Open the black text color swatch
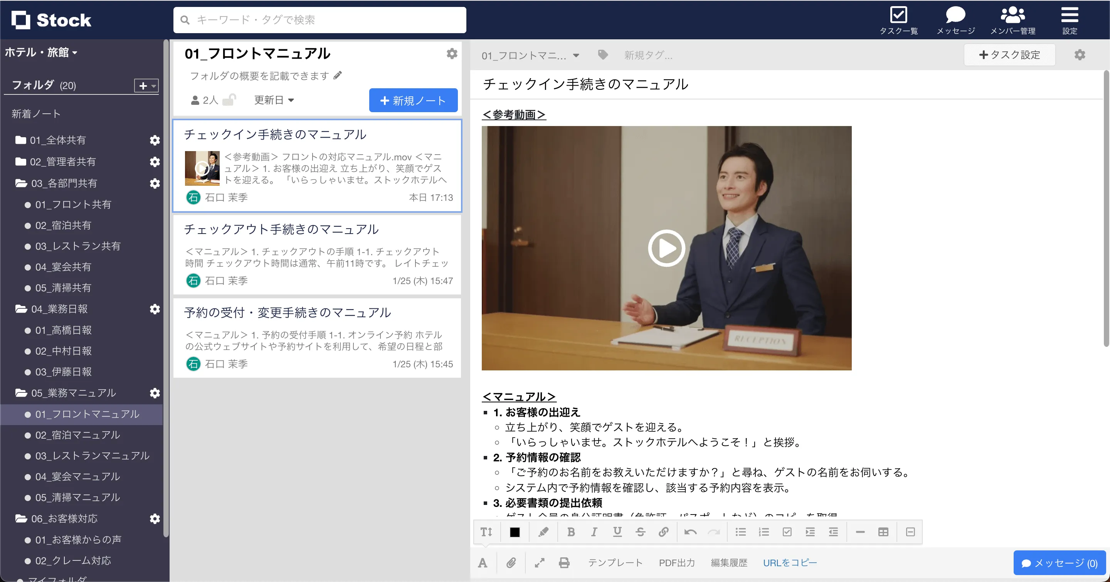The image size is (1110, 582). point(515,532)
